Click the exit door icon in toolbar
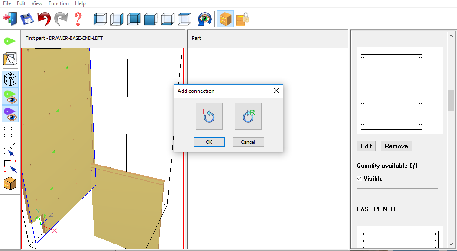Viewport: 457px width, 251px height. pyautogui.click(x=10, y=19)
